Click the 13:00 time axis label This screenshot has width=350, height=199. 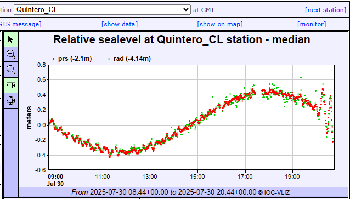click(150, 177)
